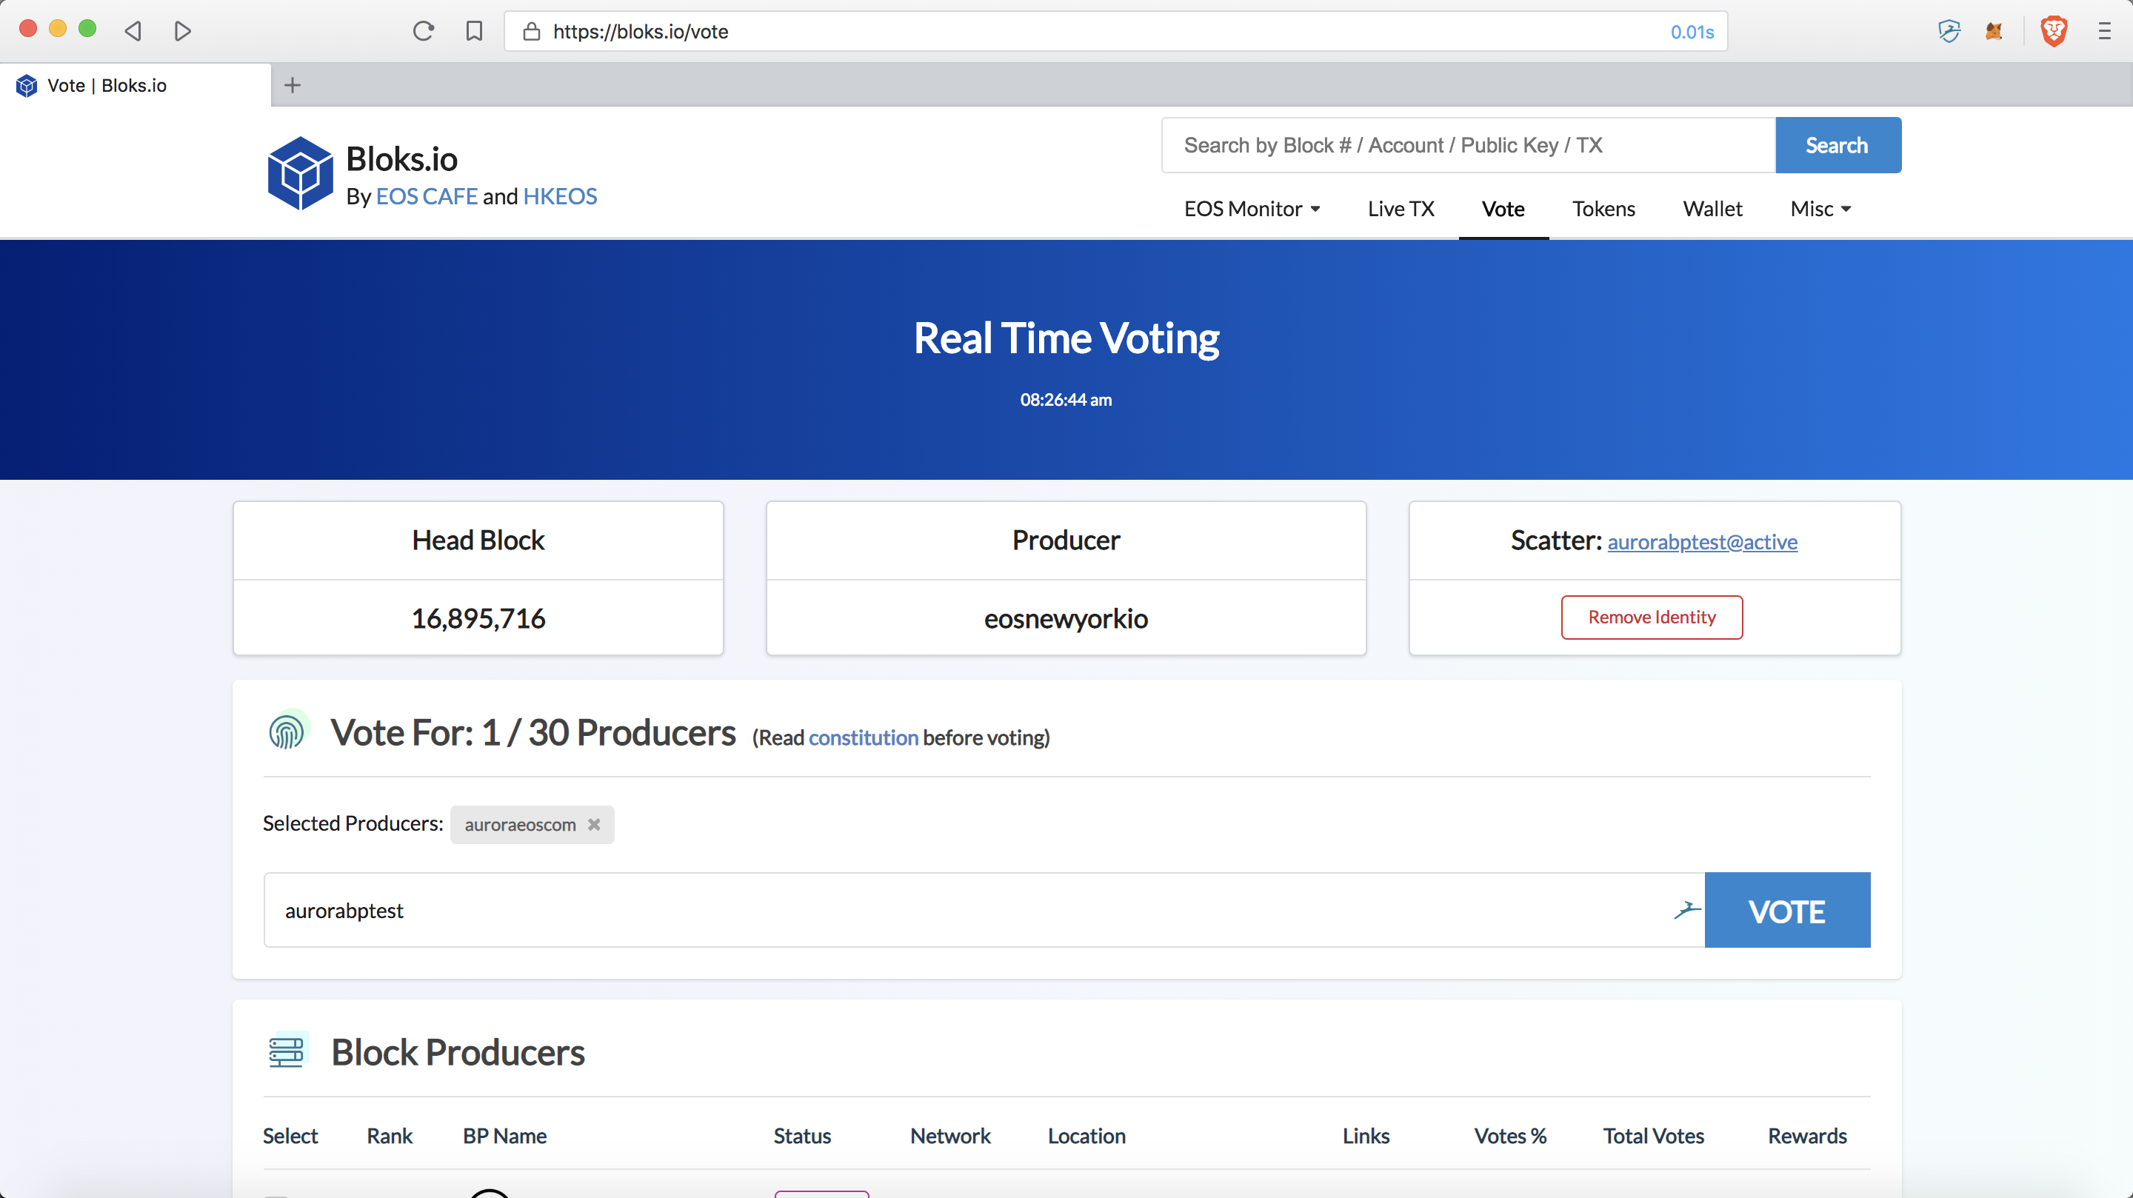
Task: Click the Links column header
Action: 1366,1135
